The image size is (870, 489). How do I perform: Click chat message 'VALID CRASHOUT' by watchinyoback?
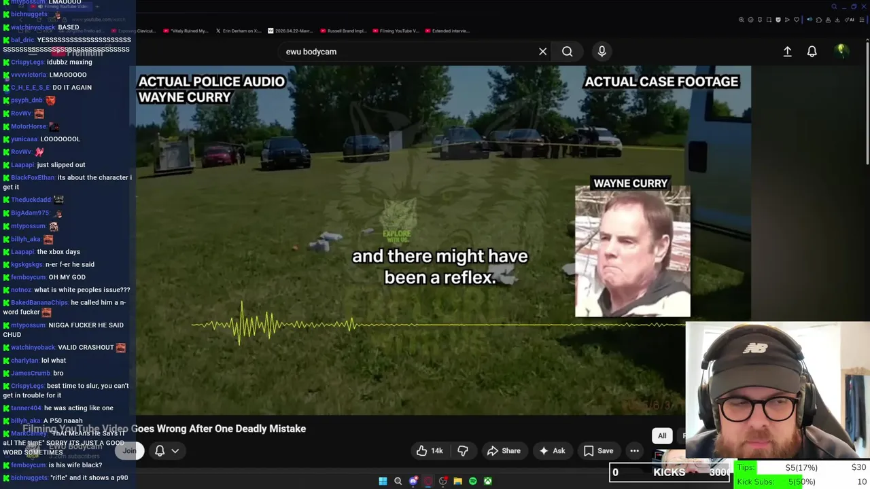(x=86, y=348)
